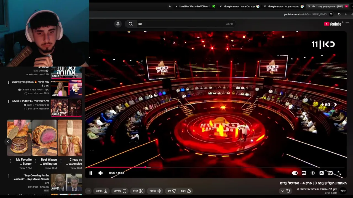The width and height of the screenshot is (353, 198).
Task: Pause the playing video
Action: (x=91, y=173)
